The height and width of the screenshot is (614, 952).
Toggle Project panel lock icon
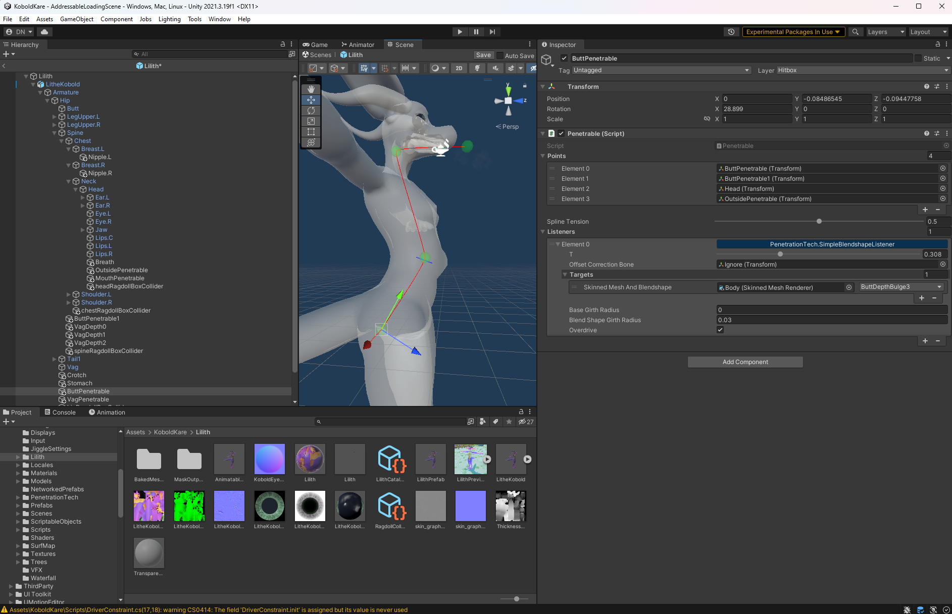pos(521,412)
